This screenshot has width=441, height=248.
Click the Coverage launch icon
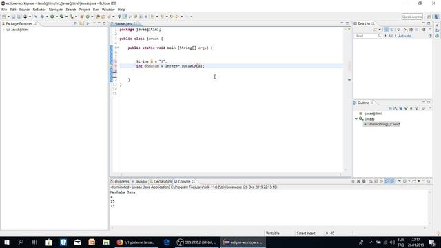[61, 17]
